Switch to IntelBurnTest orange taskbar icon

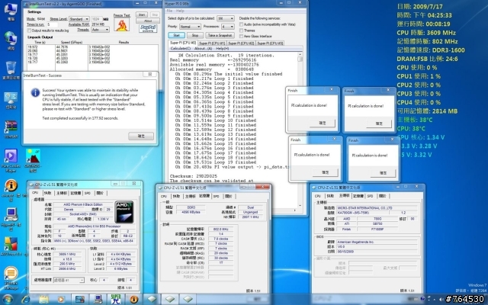point(134,300)
